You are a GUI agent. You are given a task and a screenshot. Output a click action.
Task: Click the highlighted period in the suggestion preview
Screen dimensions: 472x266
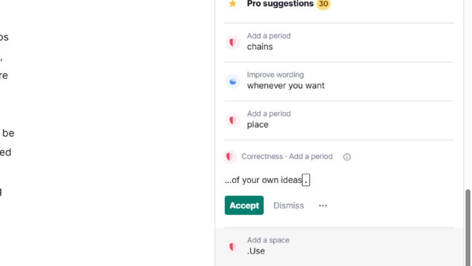(x=306, y=180)
